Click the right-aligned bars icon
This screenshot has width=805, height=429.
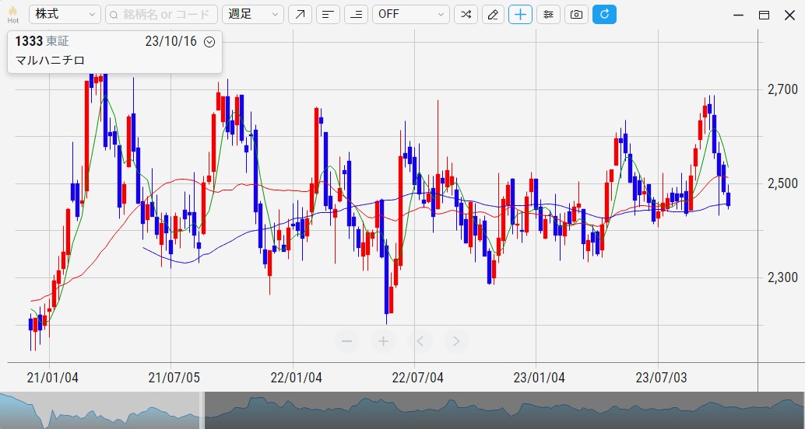coord(356,15)
